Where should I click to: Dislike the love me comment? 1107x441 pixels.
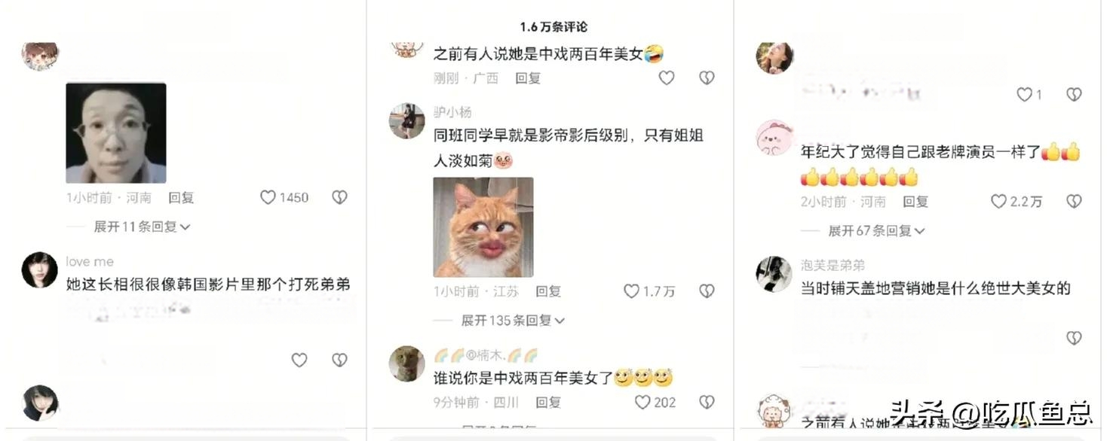coord(339,360)
